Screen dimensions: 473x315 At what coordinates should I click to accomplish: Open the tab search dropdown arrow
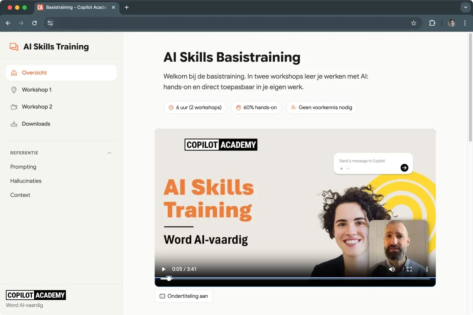[465, 7]
